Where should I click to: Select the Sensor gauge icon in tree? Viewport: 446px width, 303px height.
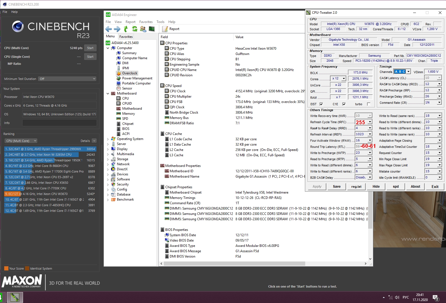tap(119, 88)
